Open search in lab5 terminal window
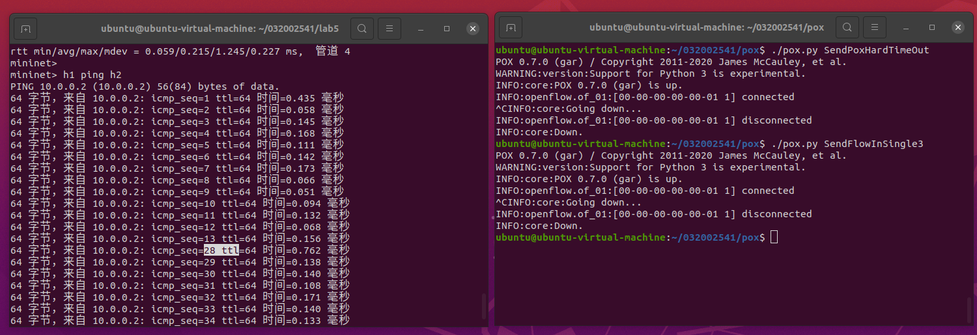The width and height of the screenshot is (977, 335). (x=362, y=29)
